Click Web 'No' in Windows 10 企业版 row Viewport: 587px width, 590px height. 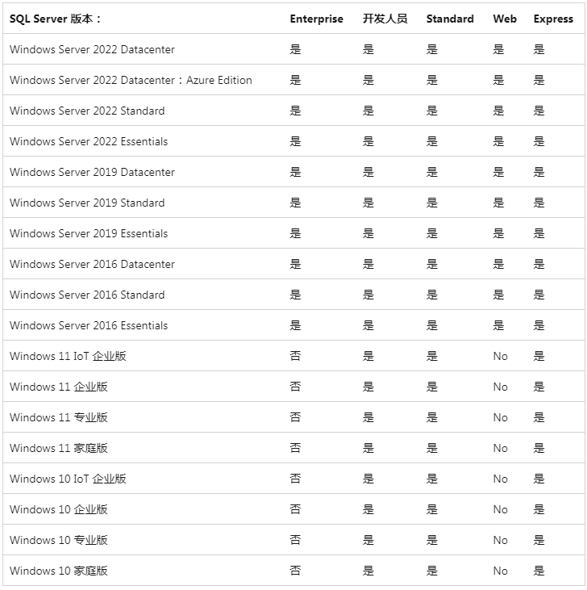click(x=500, y=509)
